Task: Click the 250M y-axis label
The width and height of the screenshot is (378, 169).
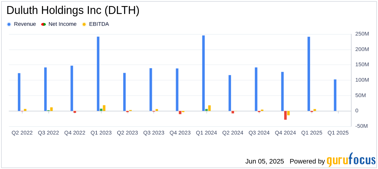Action: point(362,34)
